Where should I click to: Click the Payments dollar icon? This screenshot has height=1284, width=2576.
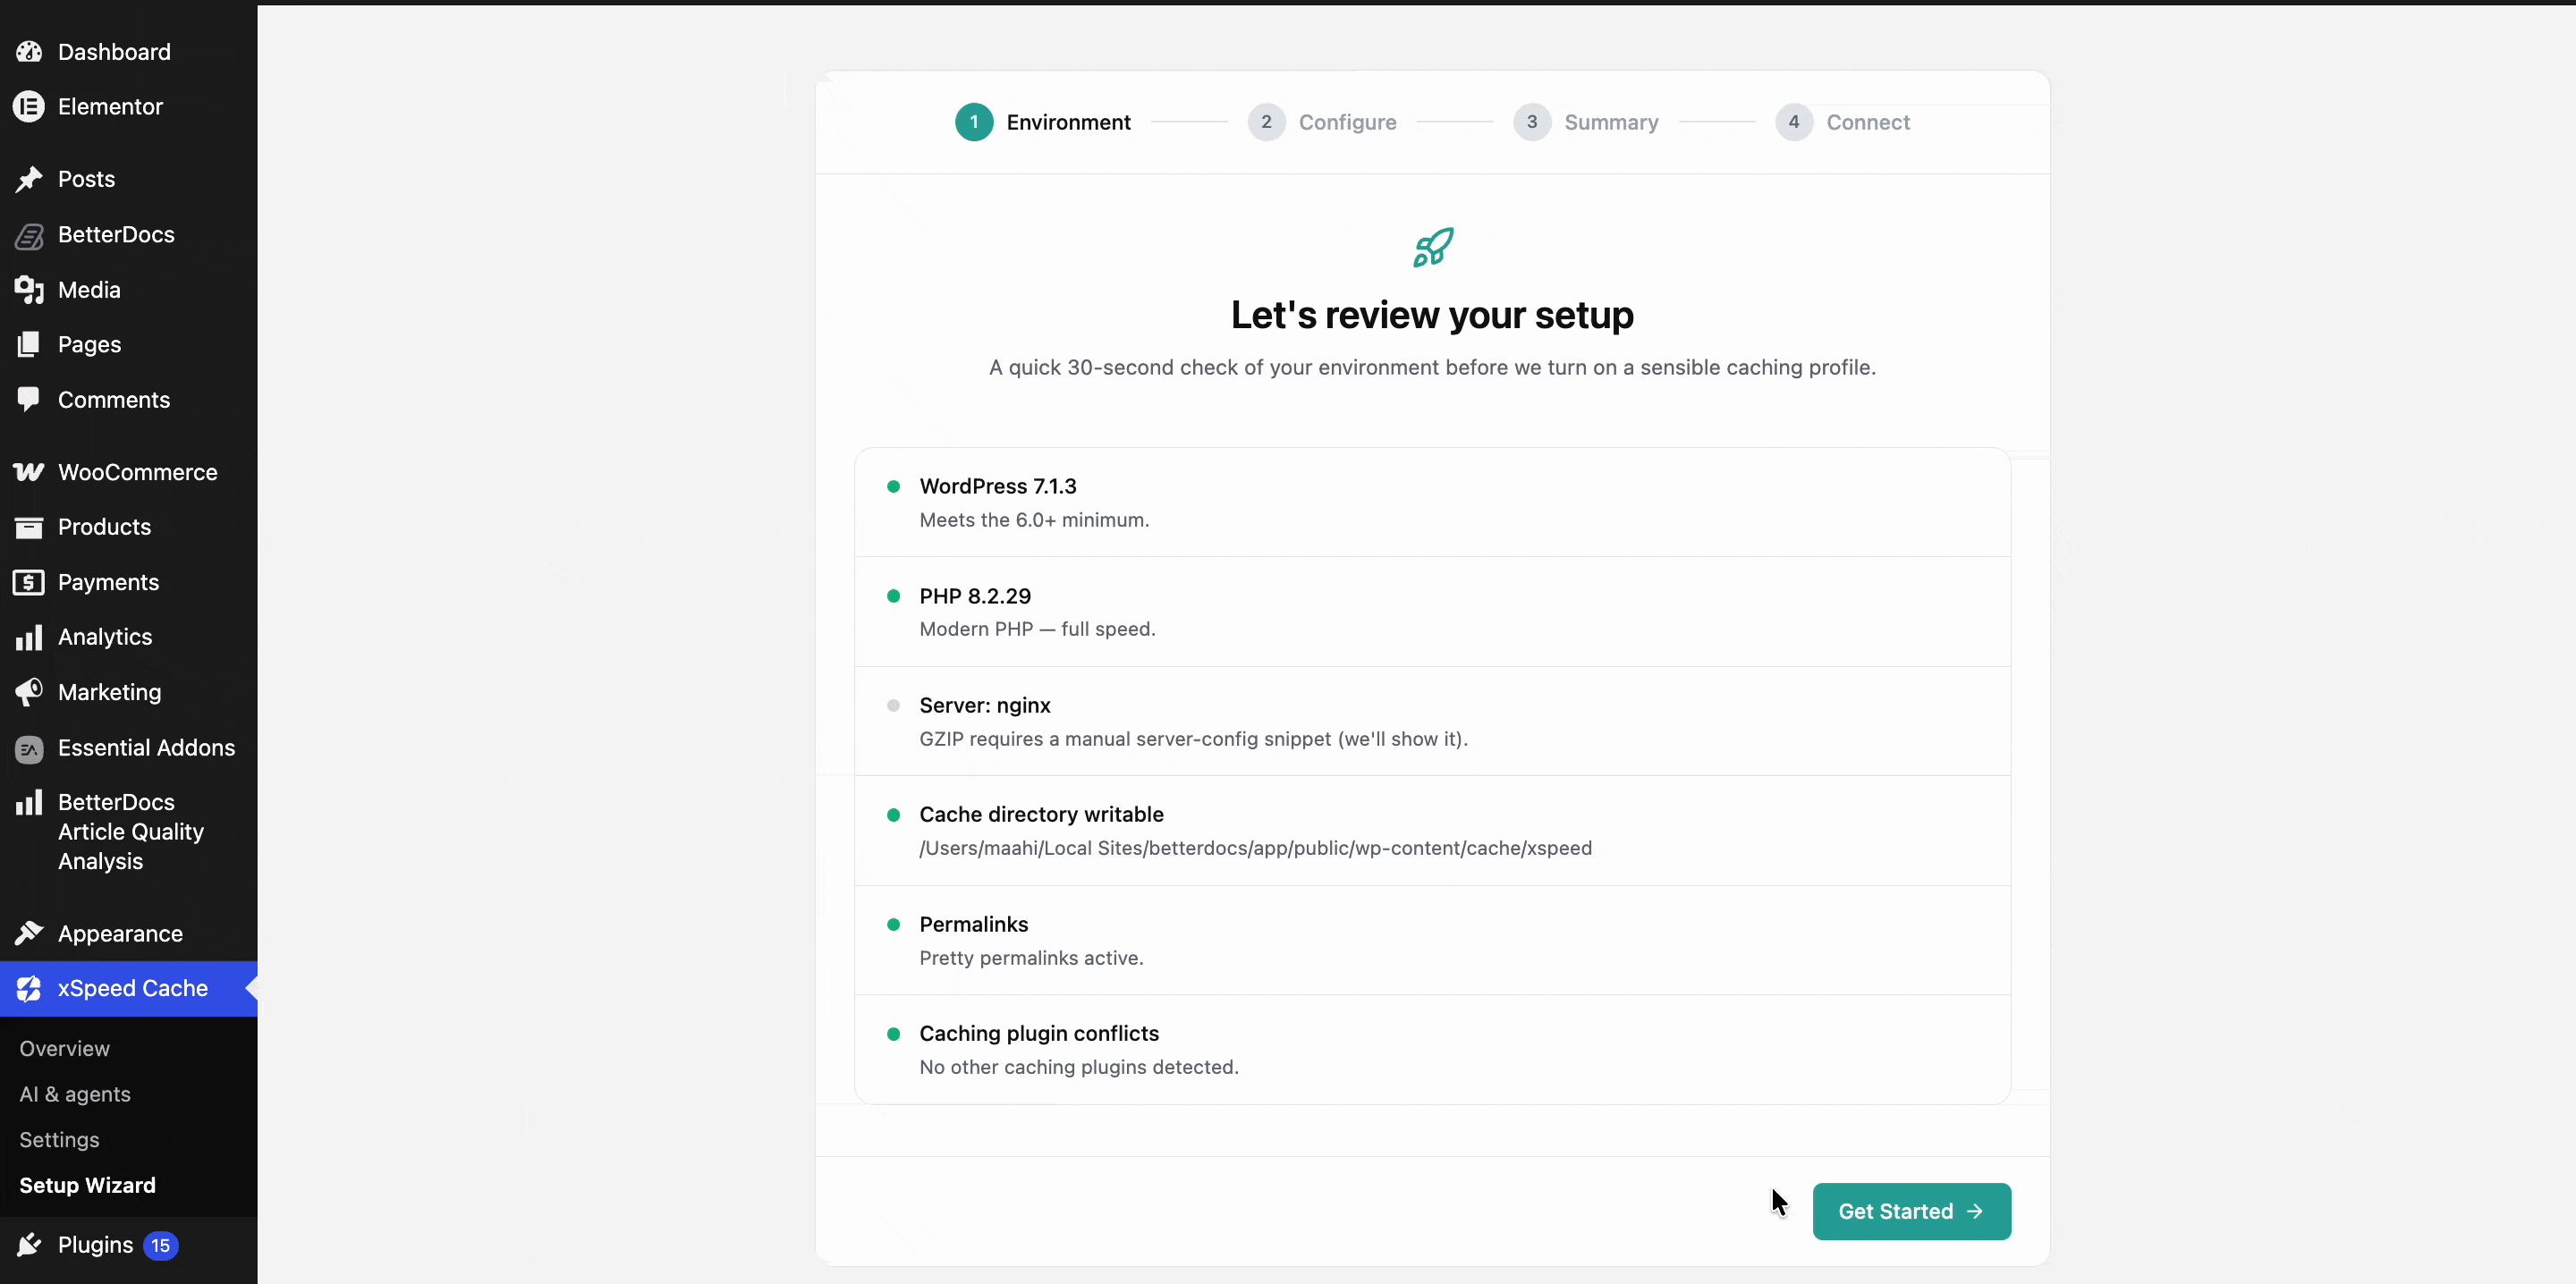29,582
